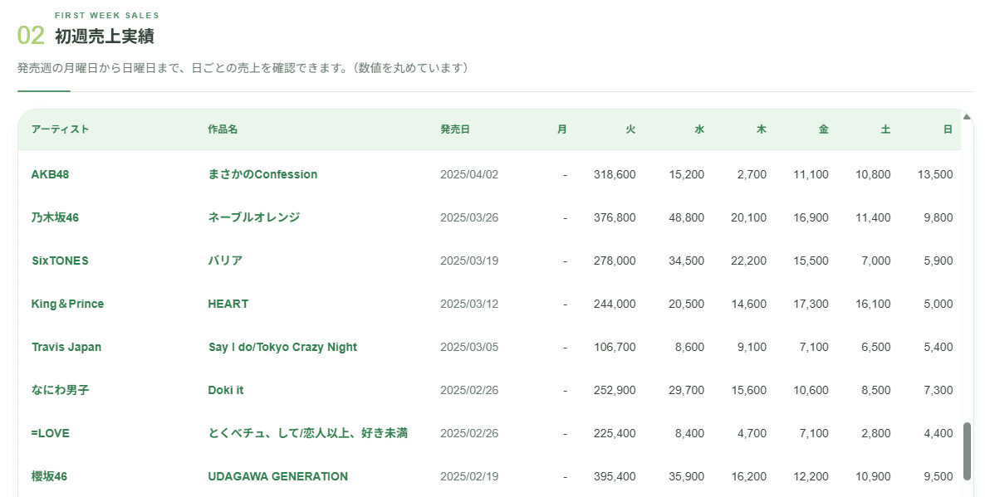The image size is (985, 497).
Task: Click the 発売日 column header
Action: point(455,129)
